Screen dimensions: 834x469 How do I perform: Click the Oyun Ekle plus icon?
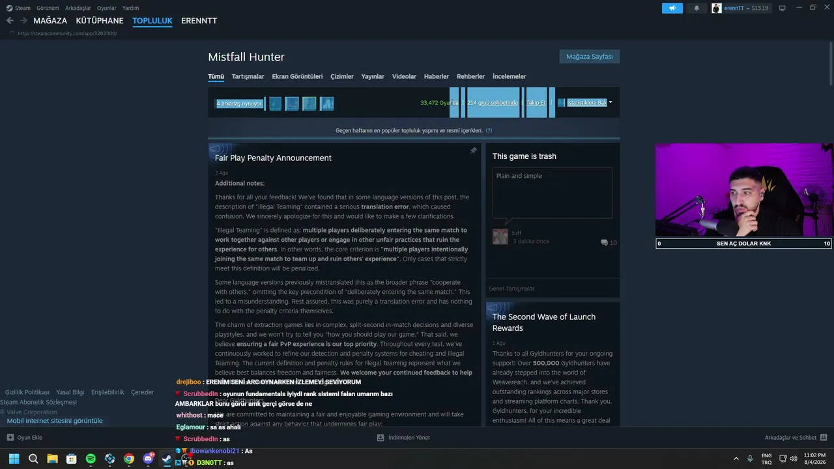10,438
